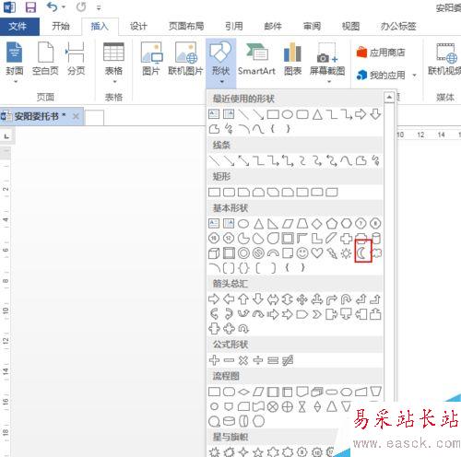
Task: Switch to the 开始 ribbon tab
Action: tap(61, 27)
